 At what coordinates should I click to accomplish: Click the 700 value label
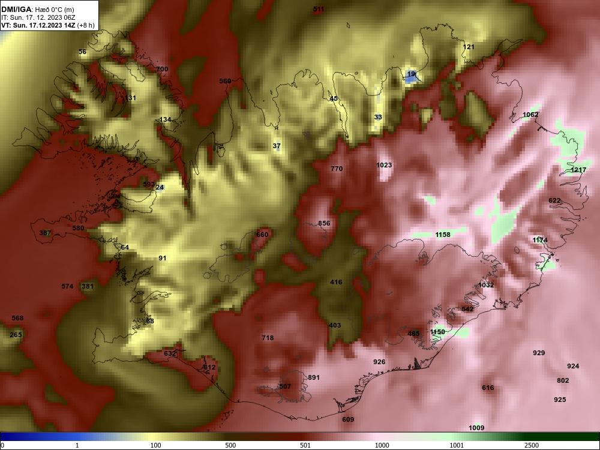pyautogui.click(x=162, y=69)
